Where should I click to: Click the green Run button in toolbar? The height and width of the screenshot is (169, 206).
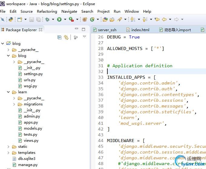pos(59,19)
